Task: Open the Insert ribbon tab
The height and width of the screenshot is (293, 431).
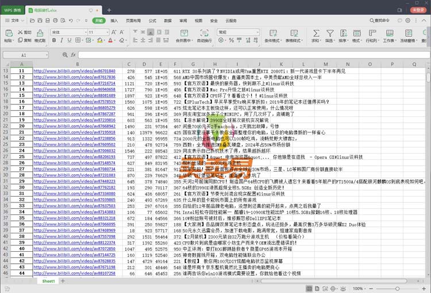Action: click(114, 21)
